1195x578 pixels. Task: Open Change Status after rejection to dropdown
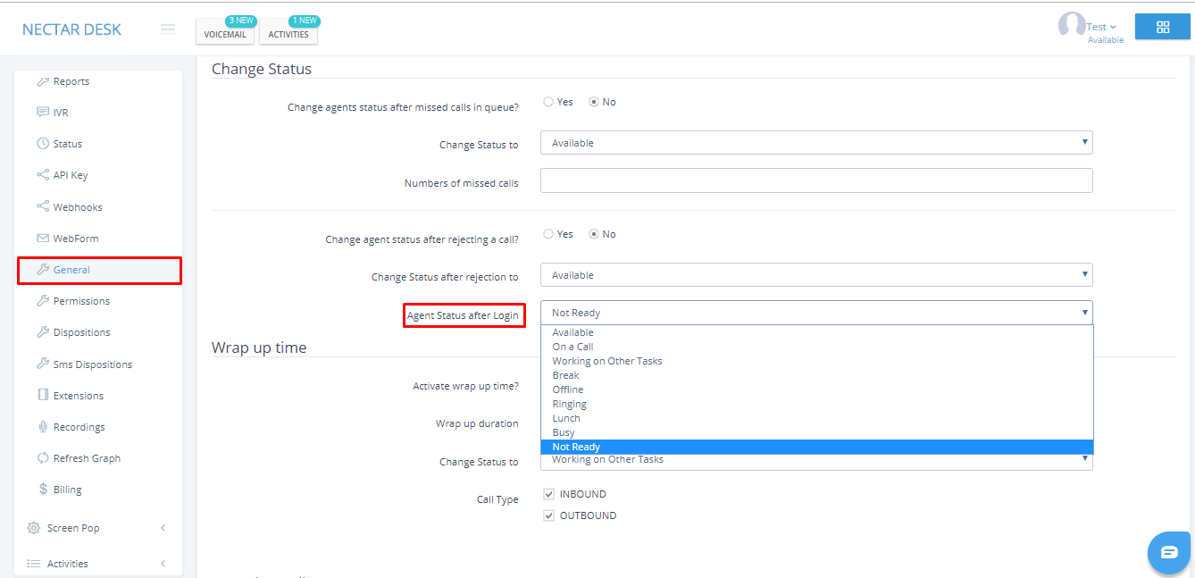[x=816, y=275]
